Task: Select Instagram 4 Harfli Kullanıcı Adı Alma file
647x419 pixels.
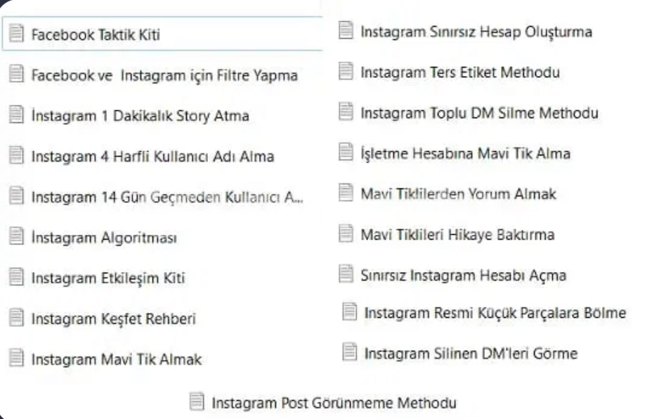Action: point(152,157)
